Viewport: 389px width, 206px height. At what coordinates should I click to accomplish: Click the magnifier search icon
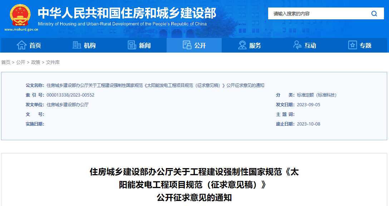tap(374, 14)
